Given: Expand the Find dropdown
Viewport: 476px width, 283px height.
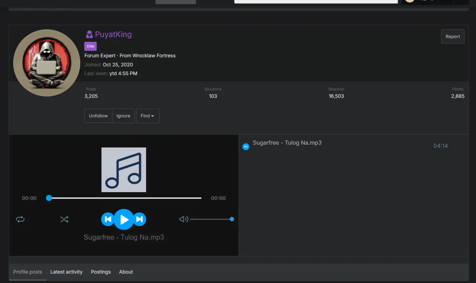Looking at the screenshot, I should [148, 116].
